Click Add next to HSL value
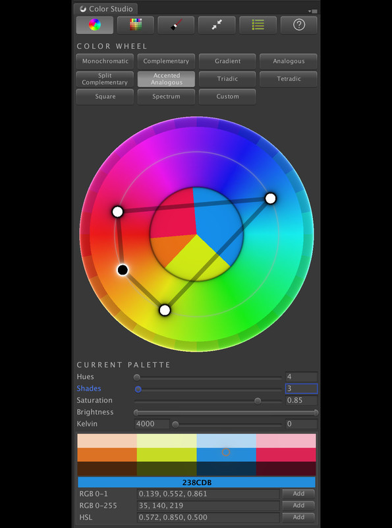Screen dimensions: 392x528 click(x=298, y=517)
